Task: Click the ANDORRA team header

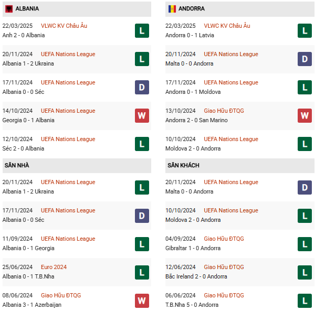Action: point(240,9)
